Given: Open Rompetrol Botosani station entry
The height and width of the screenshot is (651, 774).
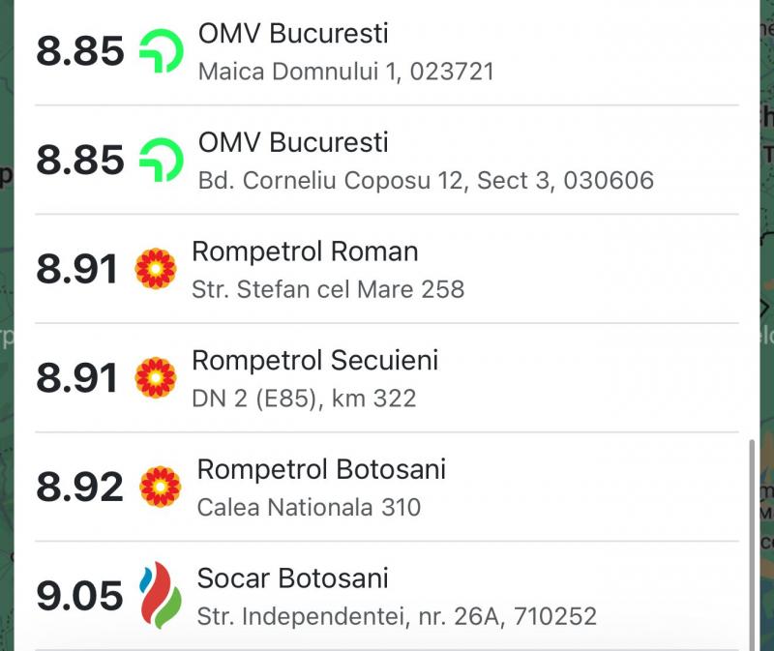Looking at the screenshot, I should click(321, 470).
